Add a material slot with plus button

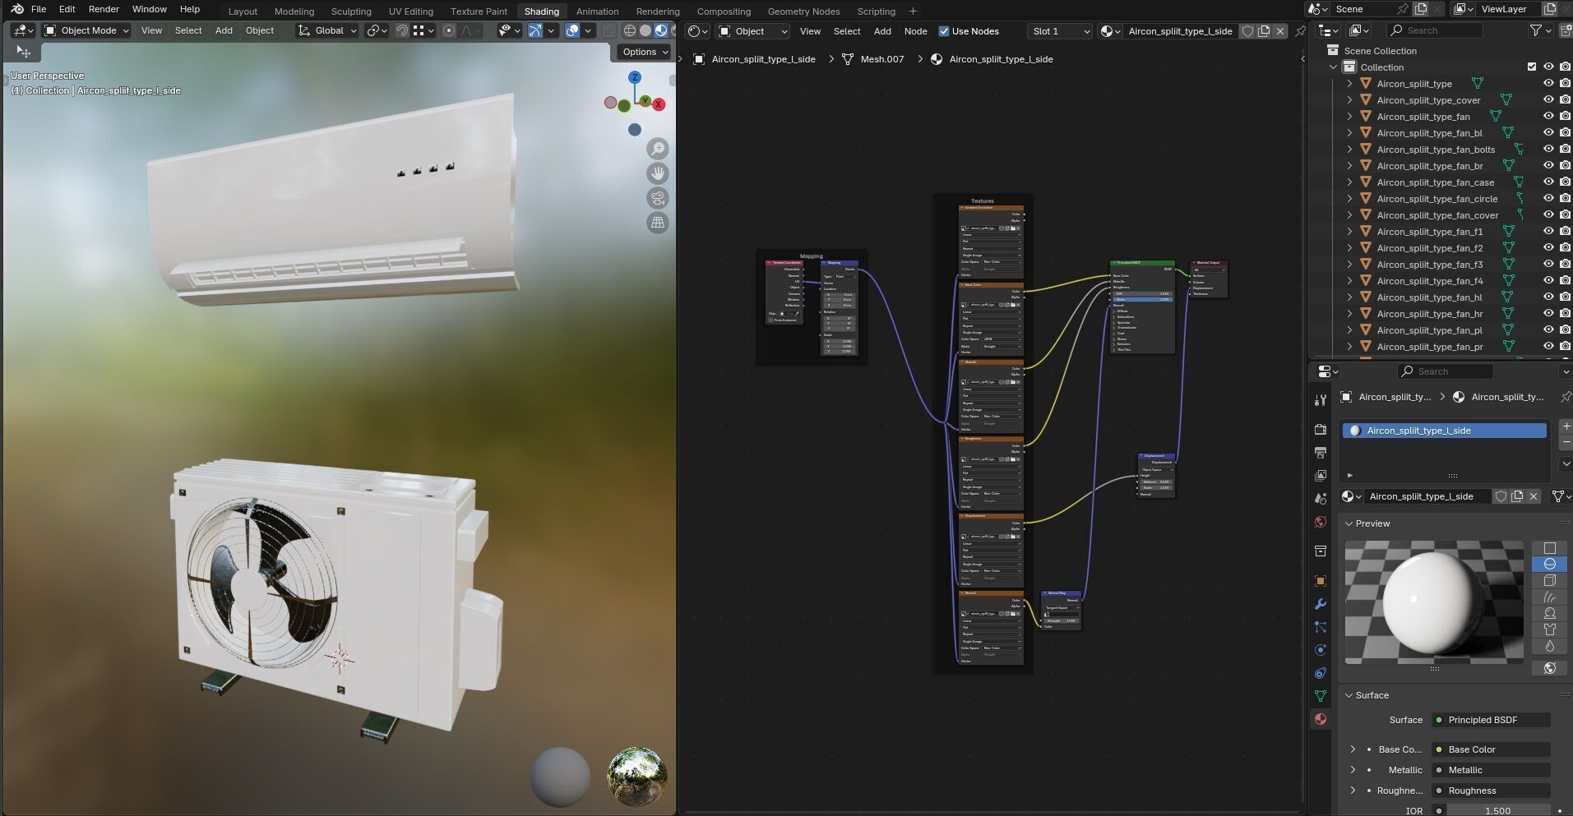pyautogui.click(x=1566, y=426)
